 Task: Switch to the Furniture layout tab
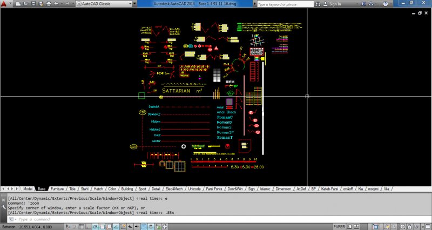(x=57, y=189)
